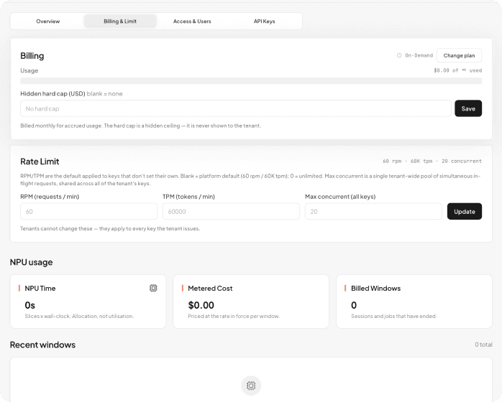The height and width of the screenshot is (402, 502).
Task: Click the 'Billed monthly for accrued usage' note
Action: (x=140, y=126)
